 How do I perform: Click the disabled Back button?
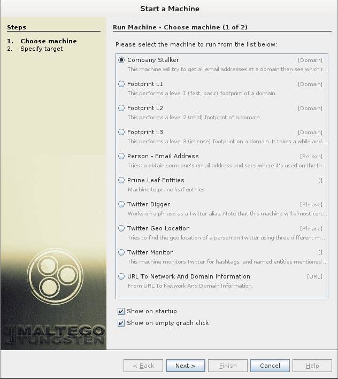point(143,366)
